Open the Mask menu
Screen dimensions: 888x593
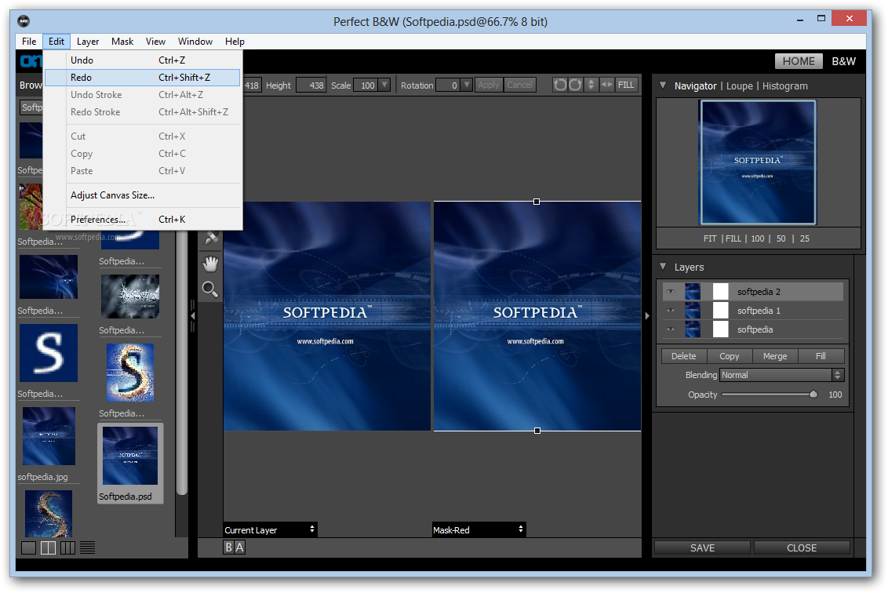tap(122, 42)
